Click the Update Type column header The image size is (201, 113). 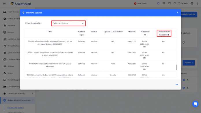81,33
